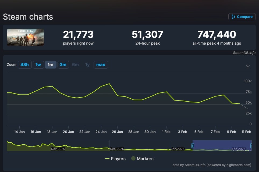Choose the 6m zoom option
Screen dimensions: 259x172
coord(76,64)
